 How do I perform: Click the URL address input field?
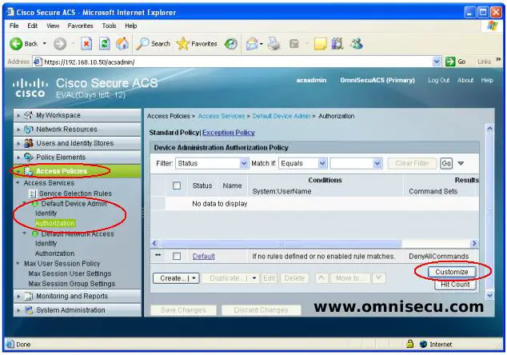click(x=232, y=62)
